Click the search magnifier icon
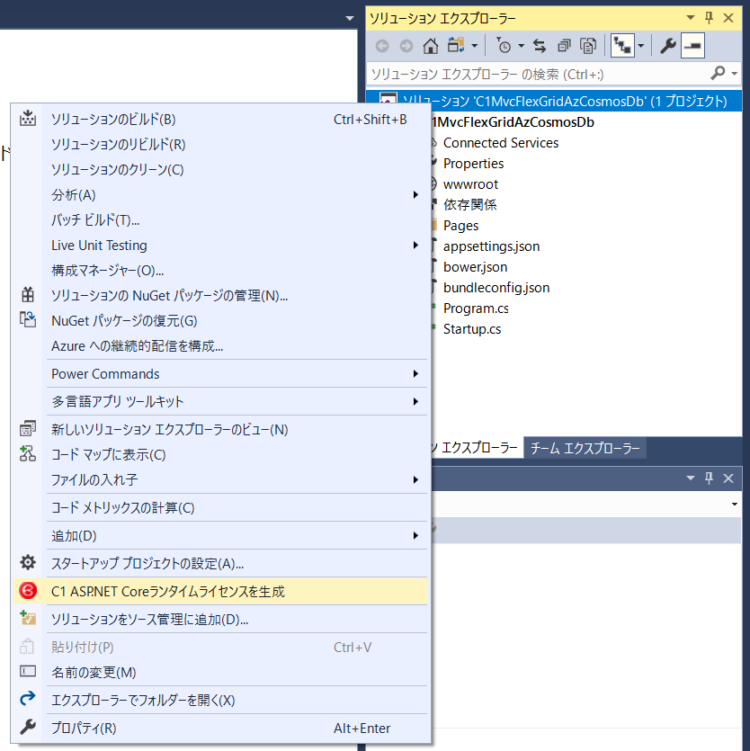750x751 pixels. [718, 73]
